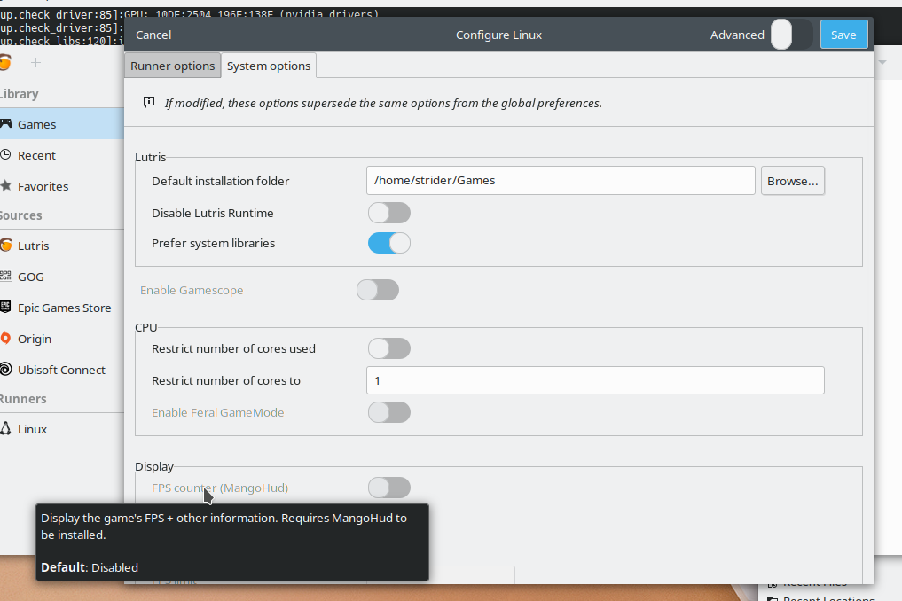Switch to the Runner options tab

pyautogui.click(x=172, y=65)
